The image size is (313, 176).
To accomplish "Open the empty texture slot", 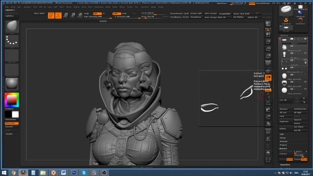I will click(12, 69).
